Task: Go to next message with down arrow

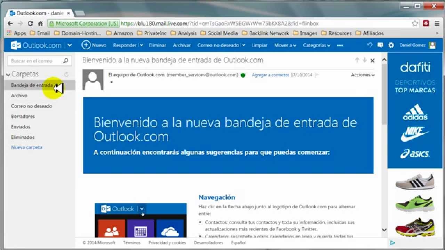Action: coord(365,60)
